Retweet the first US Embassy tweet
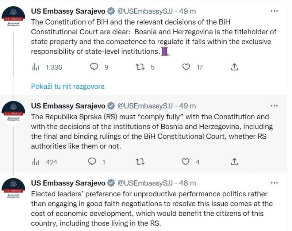Viewport: 292px width, 231px height. point(140,67)
